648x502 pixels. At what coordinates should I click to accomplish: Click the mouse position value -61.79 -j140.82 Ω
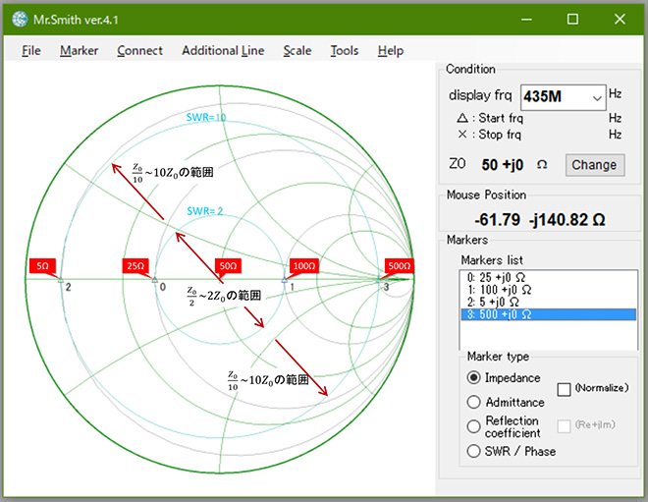point(540,220)
